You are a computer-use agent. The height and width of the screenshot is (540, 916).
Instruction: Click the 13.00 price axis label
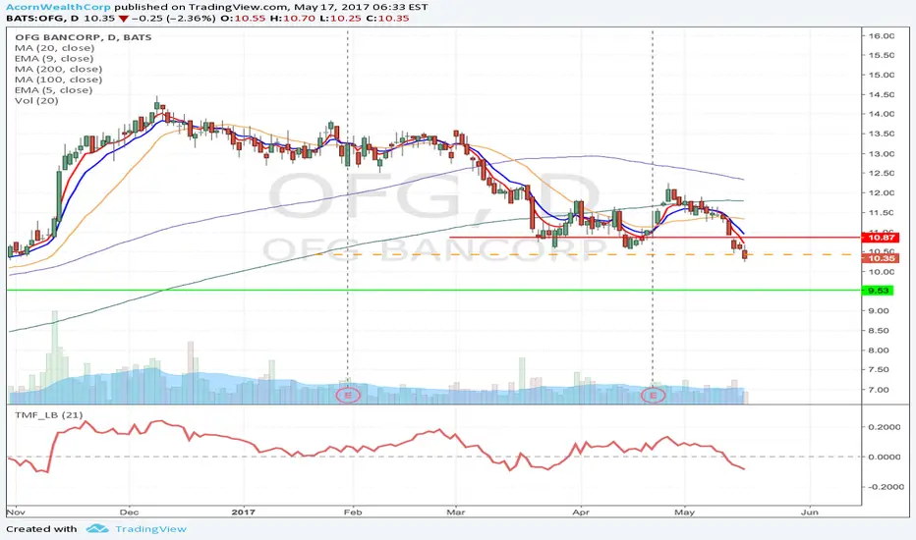(881, 153)
